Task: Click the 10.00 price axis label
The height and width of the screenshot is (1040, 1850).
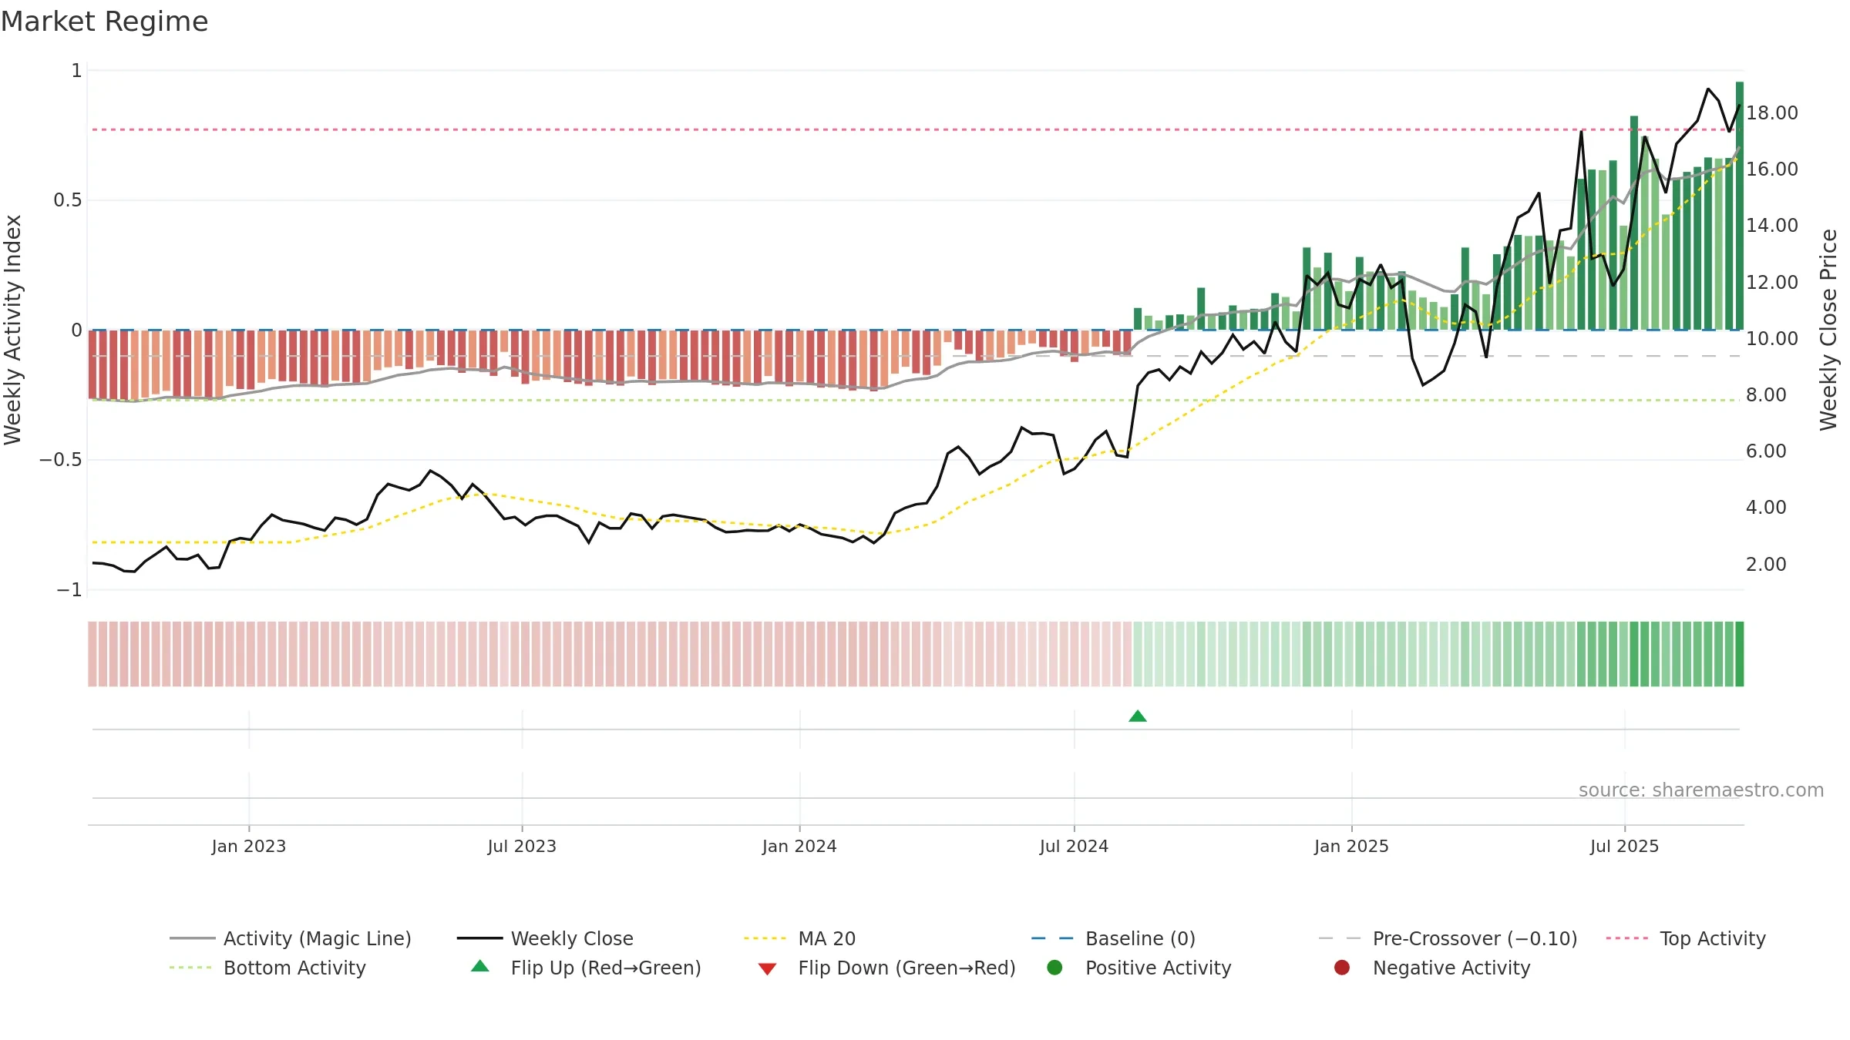Action: click(1772, 339)
